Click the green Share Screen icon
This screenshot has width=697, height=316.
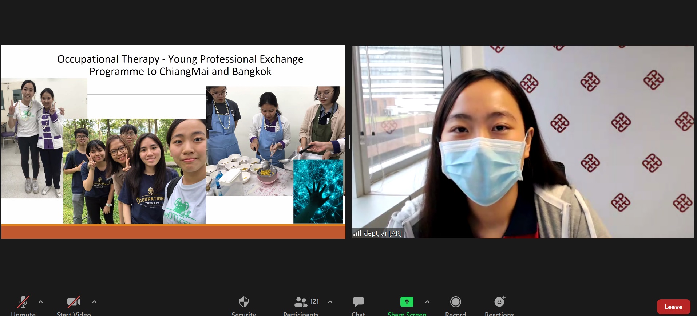407,302
